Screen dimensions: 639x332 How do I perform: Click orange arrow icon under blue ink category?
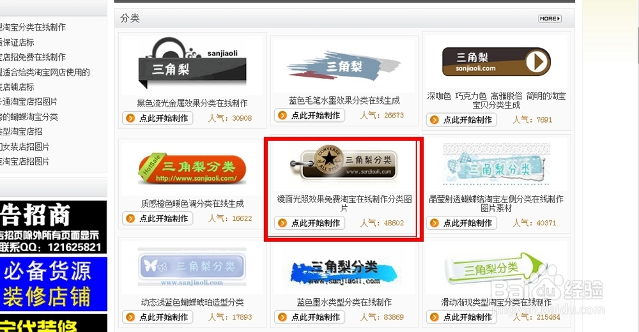coord(282,317)
